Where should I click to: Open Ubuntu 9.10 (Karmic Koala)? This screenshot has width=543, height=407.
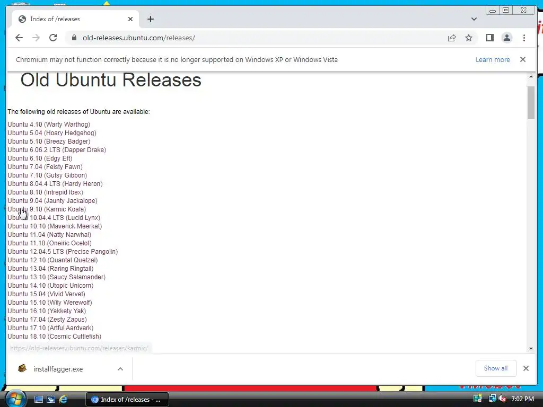[47, 209]
